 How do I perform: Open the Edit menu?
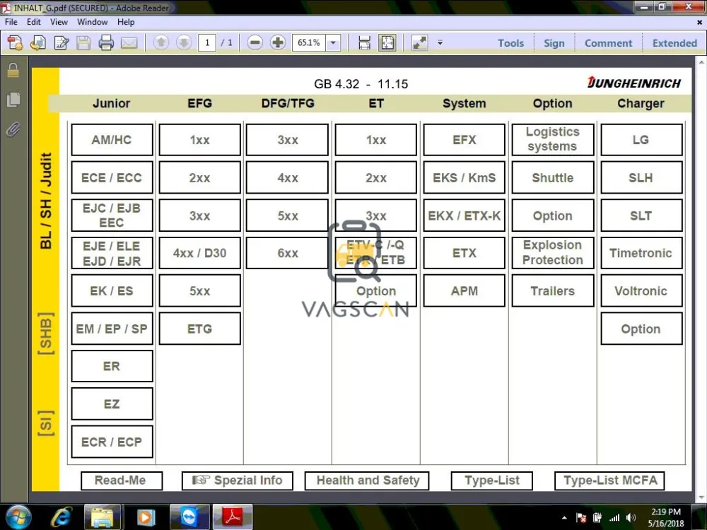coord(34,22)
